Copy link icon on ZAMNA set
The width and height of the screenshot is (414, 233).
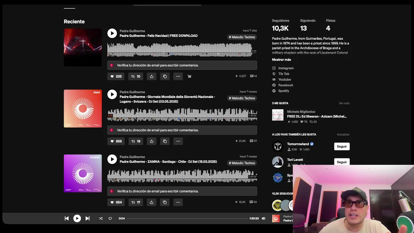tap(165, 202)
